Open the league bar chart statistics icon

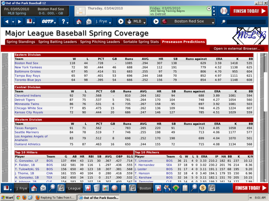pos(106,188)
